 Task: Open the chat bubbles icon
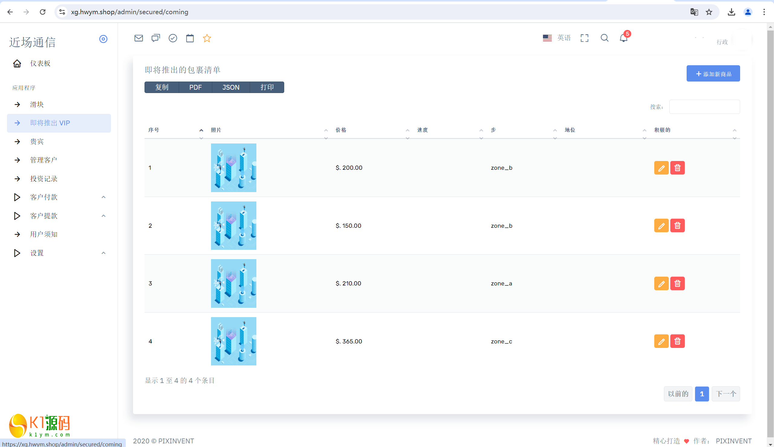pyautogui.click(x=156, y=38)
